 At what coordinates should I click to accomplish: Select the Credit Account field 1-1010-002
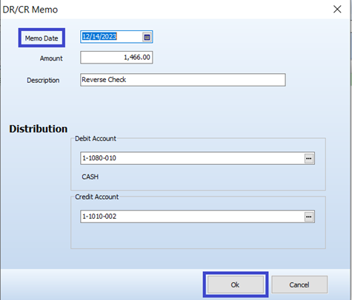click(197, 217)
